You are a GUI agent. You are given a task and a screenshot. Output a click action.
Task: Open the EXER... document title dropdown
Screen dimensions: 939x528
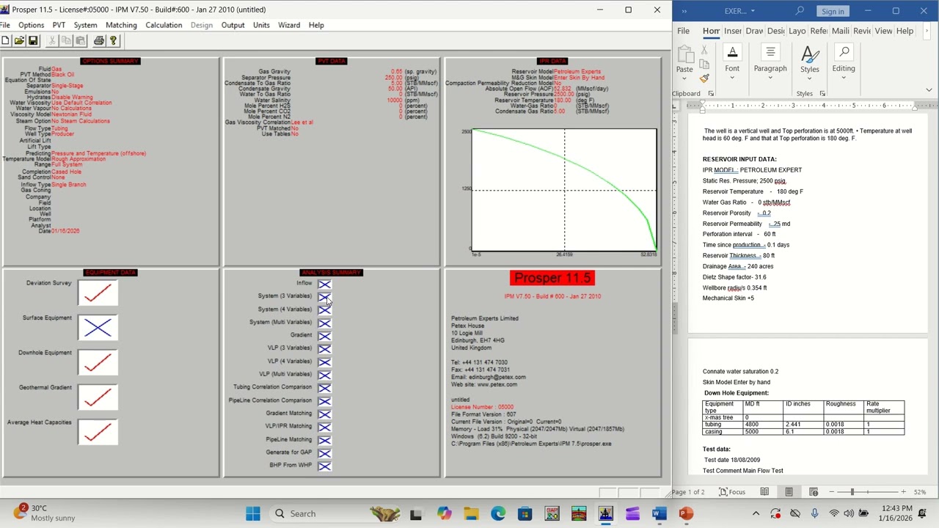pyautogui.click(x=753, y=11)
